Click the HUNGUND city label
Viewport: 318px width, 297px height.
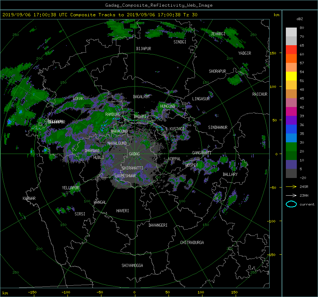pos(167,106)
